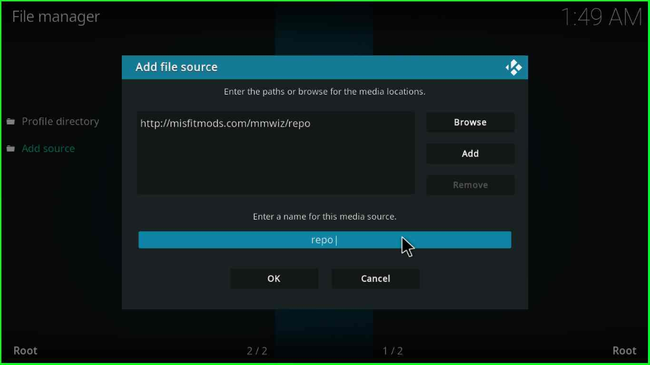Click the Remove button
This screenshot has width=650, height=365.
point(470,185)
